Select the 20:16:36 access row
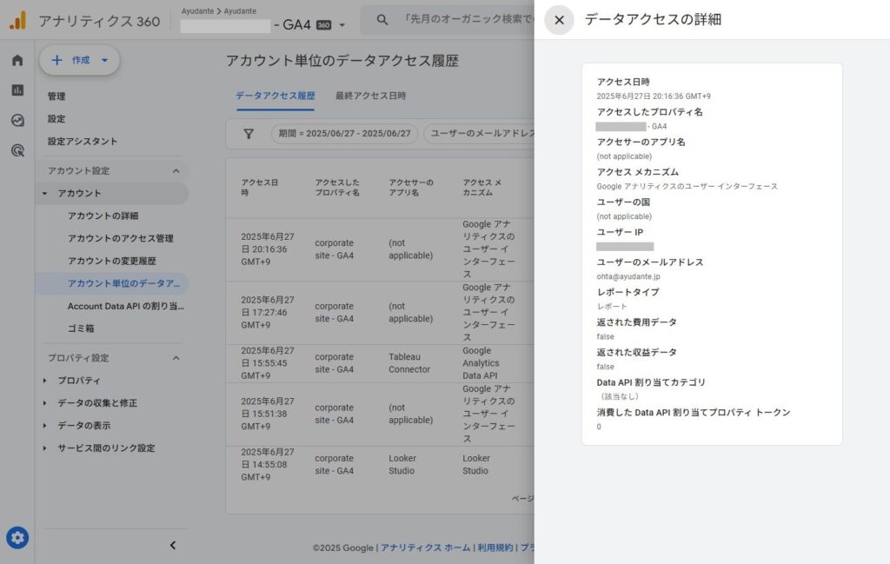This screenshot has width=890, height=564. click(x=380, y=249)
